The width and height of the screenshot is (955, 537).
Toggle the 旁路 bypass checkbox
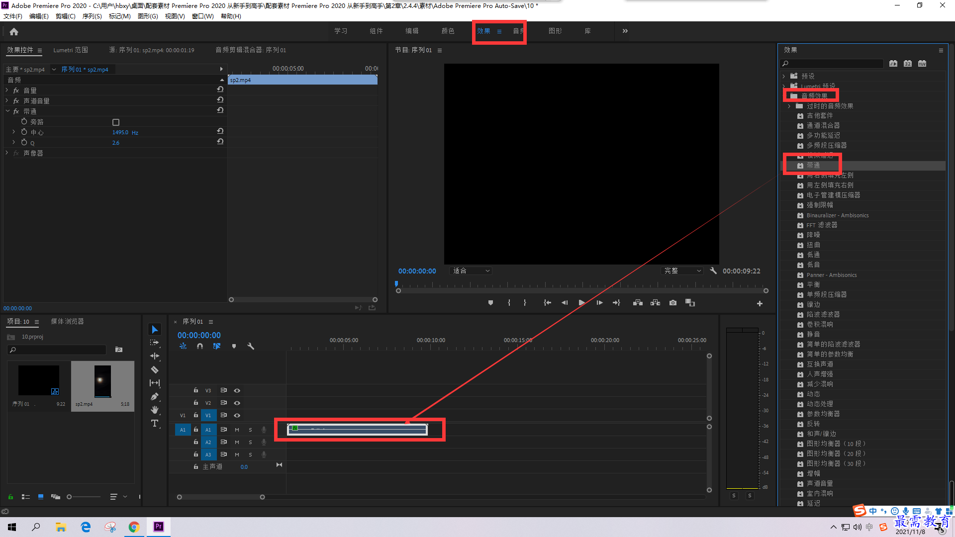116,122
